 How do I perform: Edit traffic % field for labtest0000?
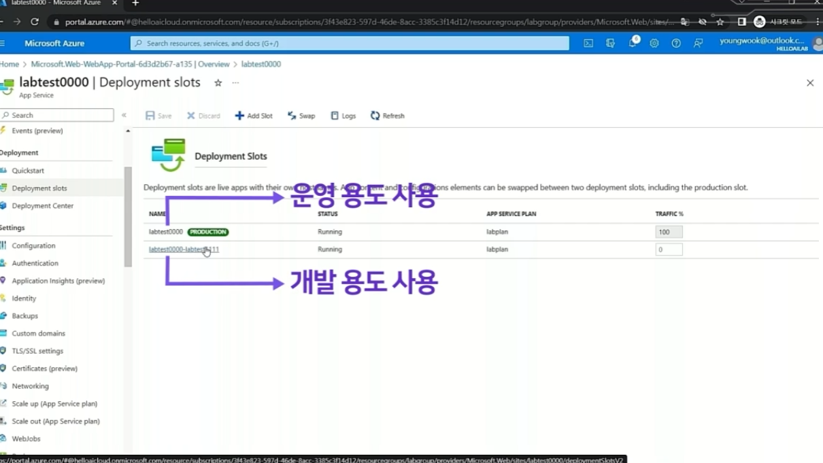(669, 232)
